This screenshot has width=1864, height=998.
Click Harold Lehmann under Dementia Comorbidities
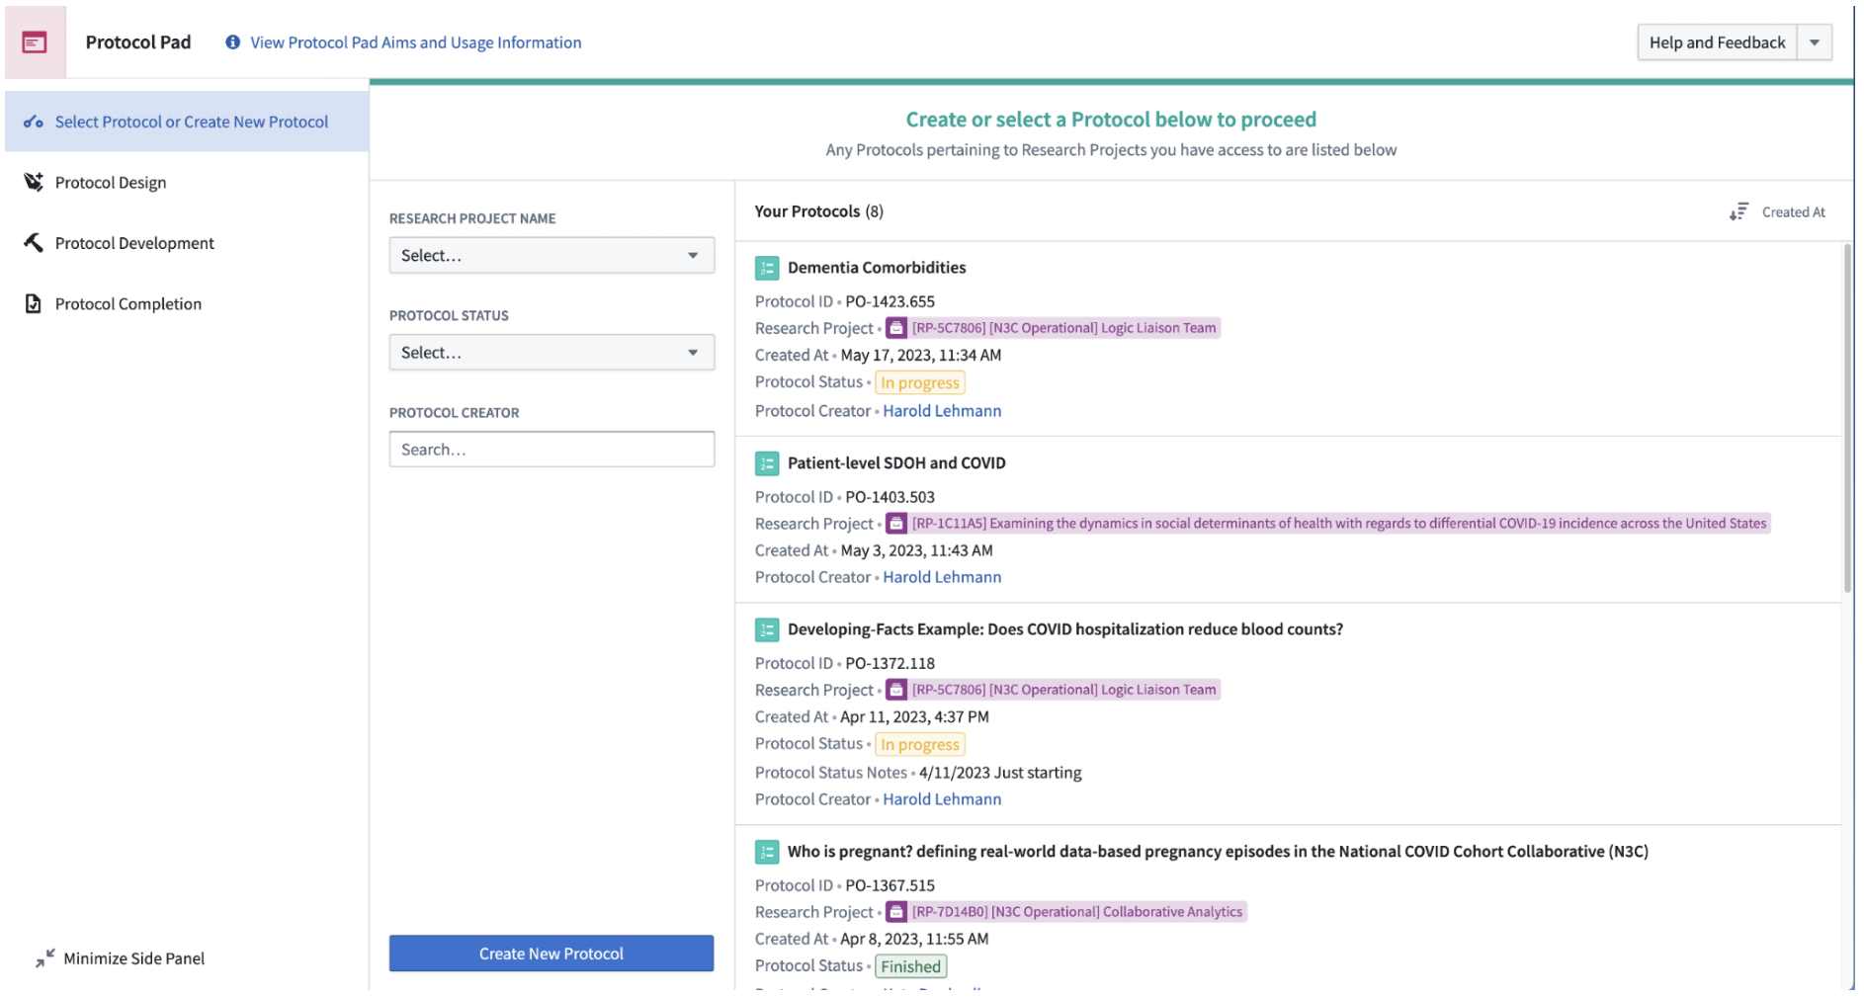tap(941, 411)
